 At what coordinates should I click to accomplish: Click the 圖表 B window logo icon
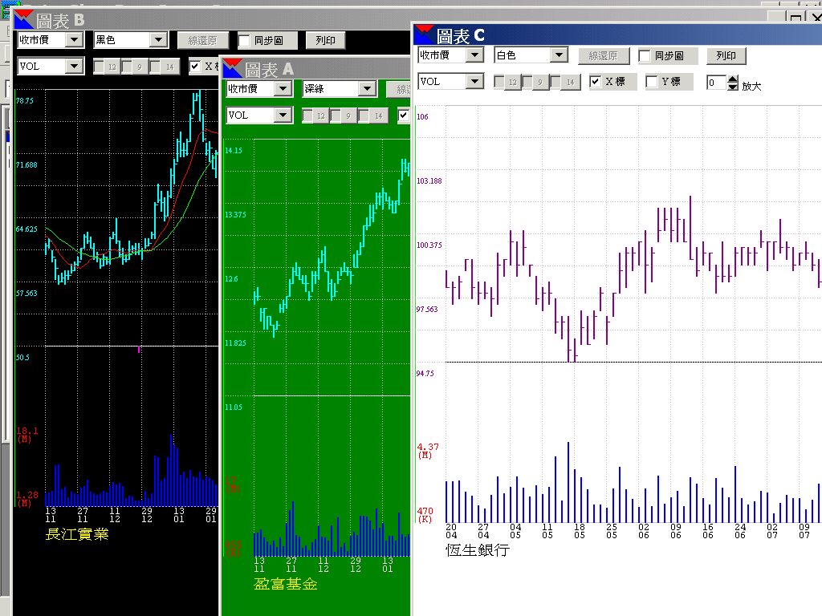[24, 20]
